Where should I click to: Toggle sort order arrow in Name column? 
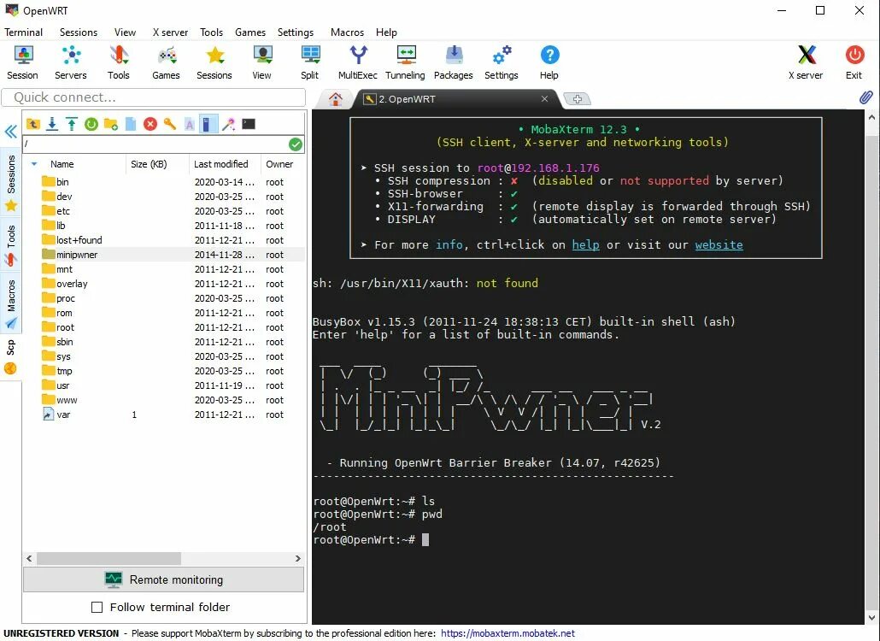tap(34, 164)
